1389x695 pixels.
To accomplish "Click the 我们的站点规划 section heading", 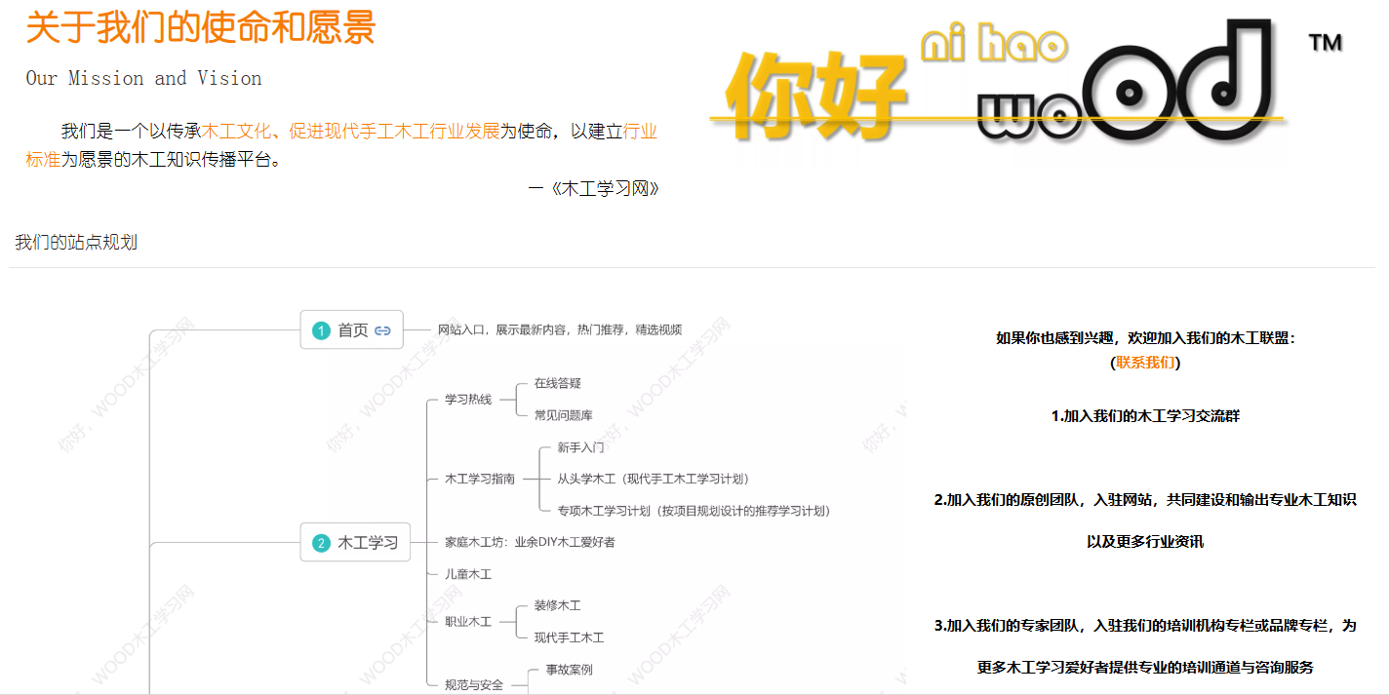I will coord(76,243).
